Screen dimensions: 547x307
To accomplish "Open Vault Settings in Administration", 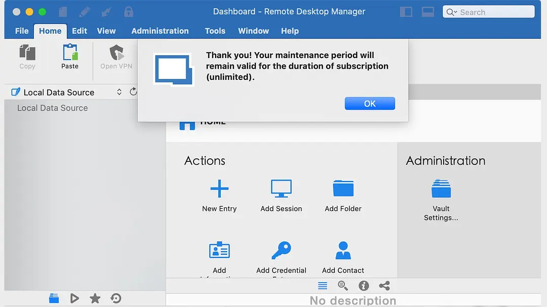I will [x=441, y=200].
